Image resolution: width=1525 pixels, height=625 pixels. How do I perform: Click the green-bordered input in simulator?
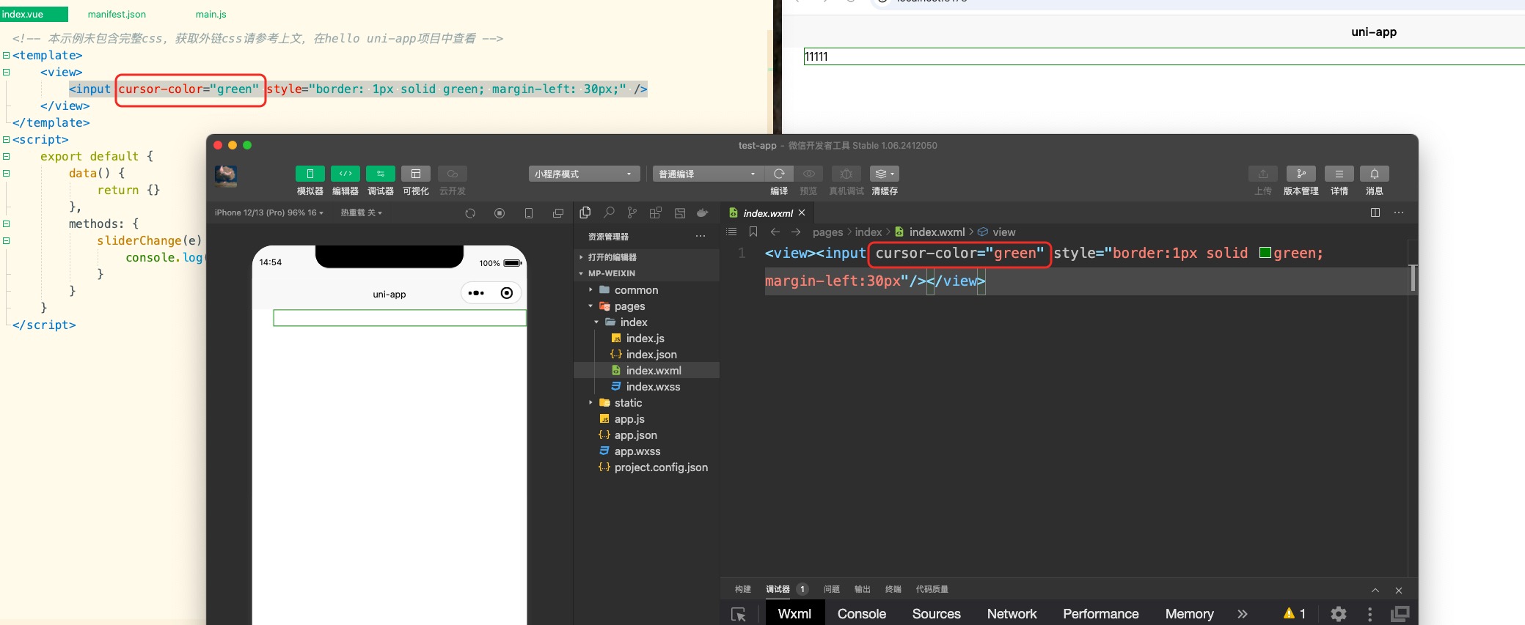click(400, 318)
